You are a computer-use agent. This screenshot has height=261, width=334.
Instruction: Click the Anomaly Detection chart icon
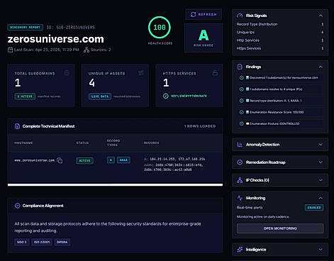coord(240,145)
